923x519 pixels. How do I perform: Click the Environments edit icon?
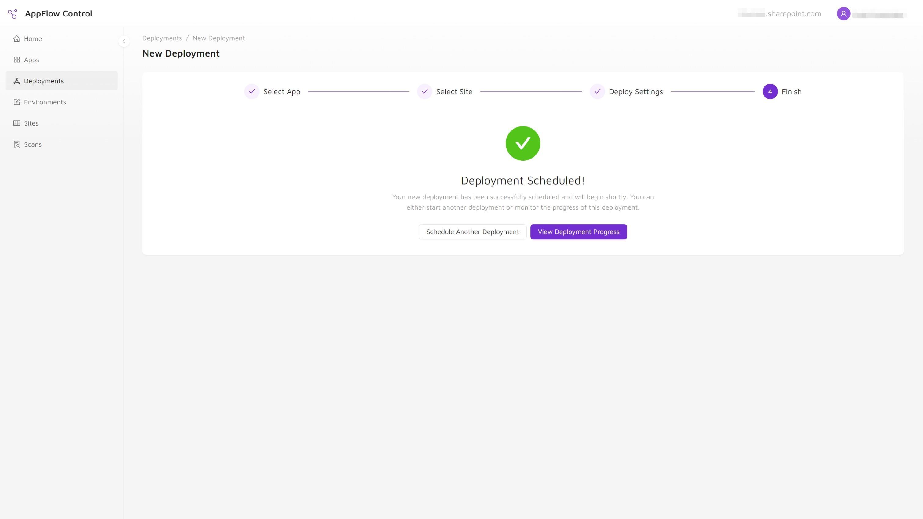[16, 102]
